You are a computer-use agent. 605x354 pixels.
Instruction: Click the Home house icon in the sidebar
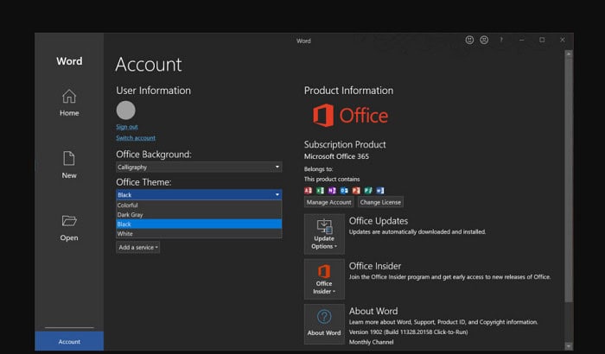69,97
